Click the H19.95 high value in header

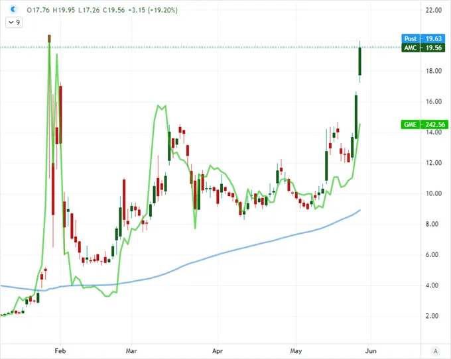(x=64, y=10)
